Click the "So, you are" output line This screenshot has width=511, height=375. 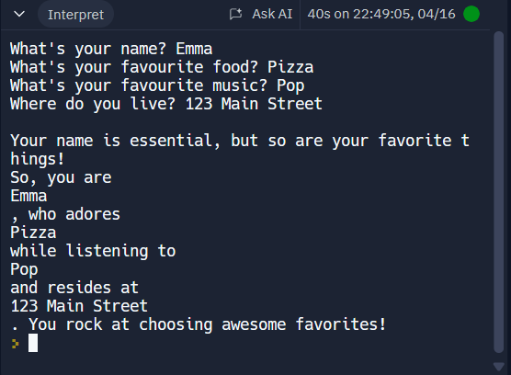click(x=61, y=177)
